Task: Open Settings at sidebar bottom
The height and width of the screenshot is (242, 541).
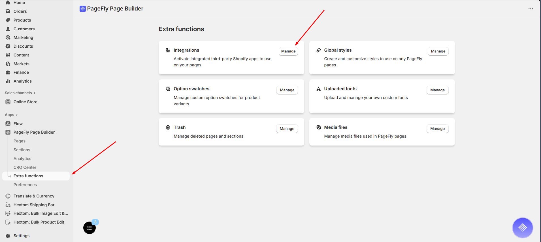Action: click(x=22, y=236)
